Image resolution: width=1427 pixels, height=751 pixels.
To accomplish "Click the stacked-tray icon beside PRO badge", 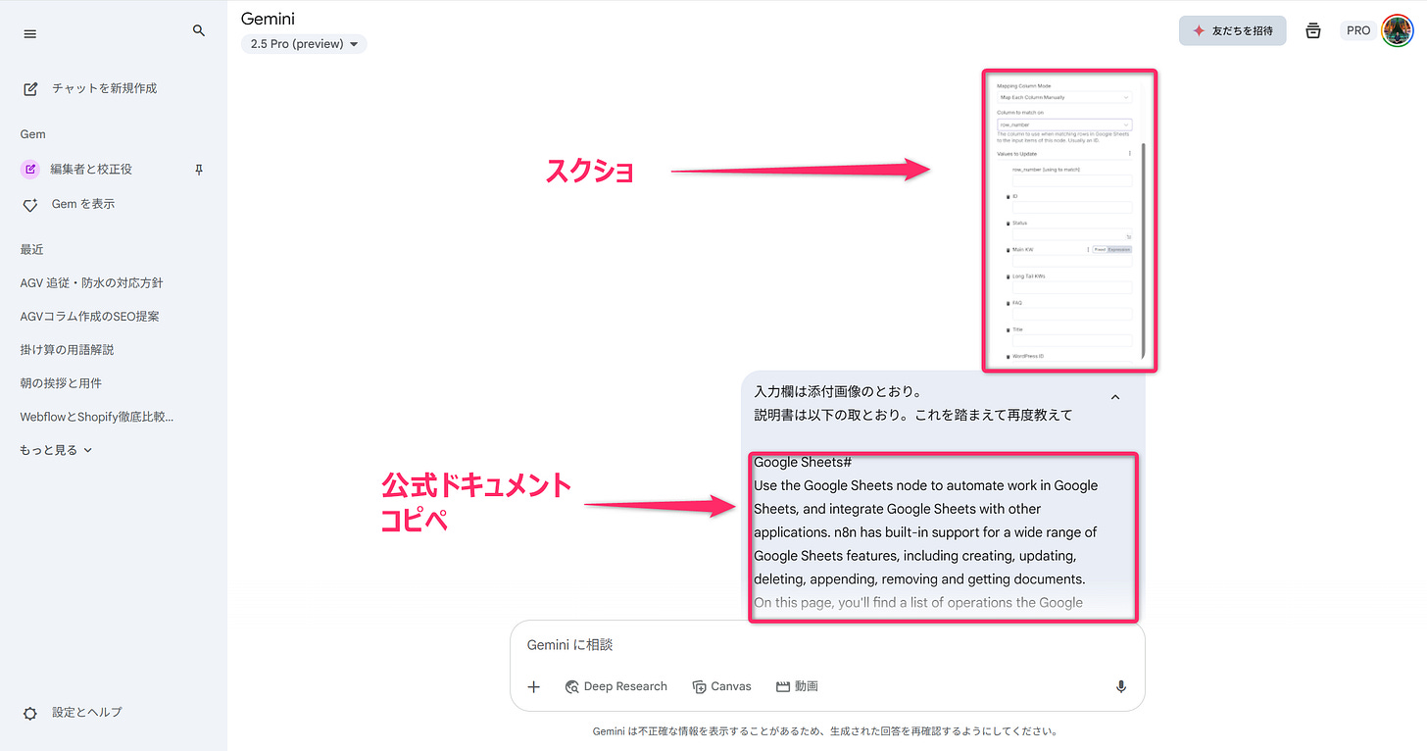I will [x=1313, y=30].
